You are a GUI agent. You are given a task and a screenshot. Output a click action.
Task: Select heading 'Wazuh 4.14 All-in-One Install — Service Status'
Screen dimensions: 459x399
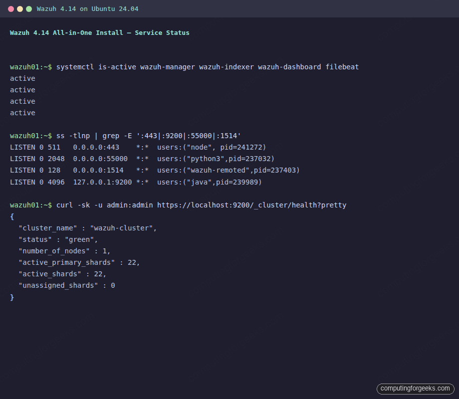click(x=99, y=33)
